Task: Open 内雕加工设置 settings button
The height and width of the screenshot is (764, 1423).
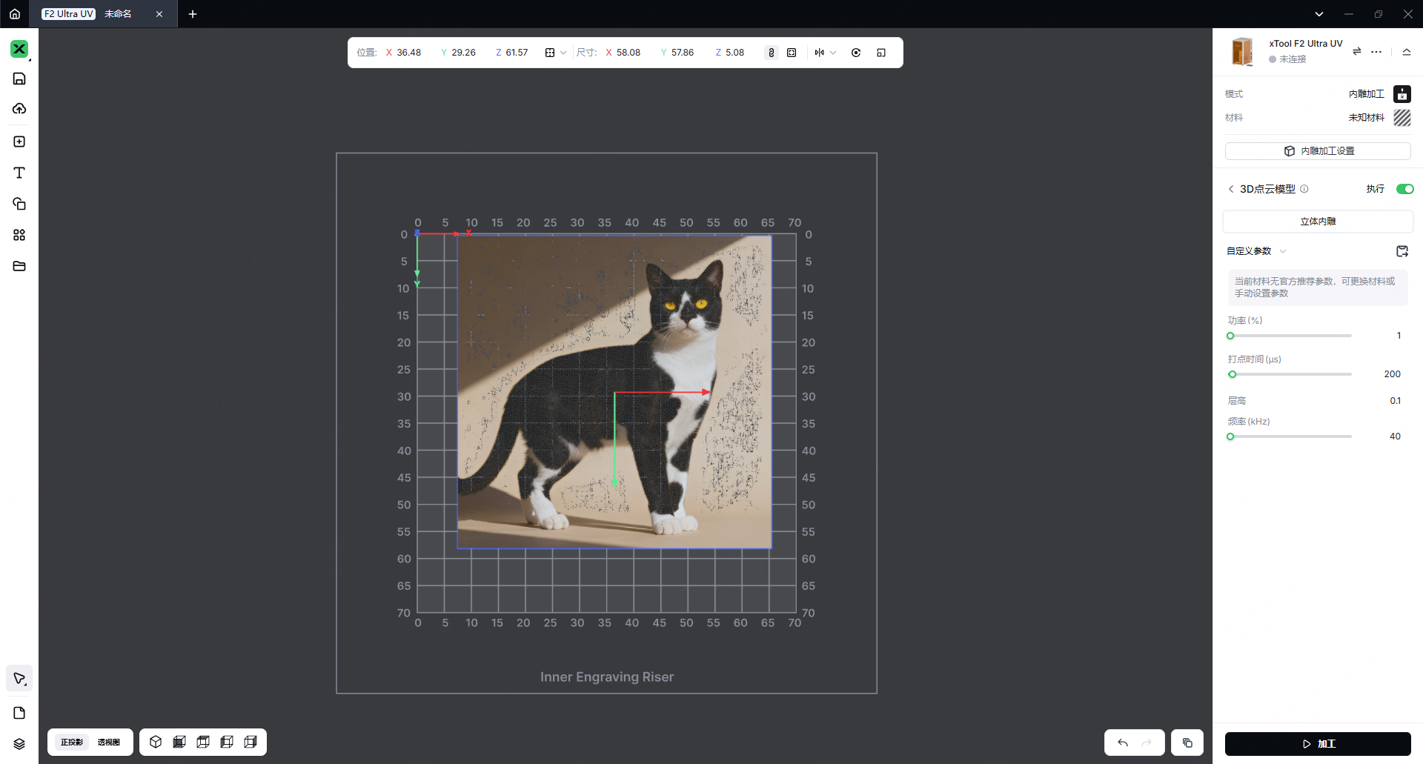Action: [x=1317, y=151]
